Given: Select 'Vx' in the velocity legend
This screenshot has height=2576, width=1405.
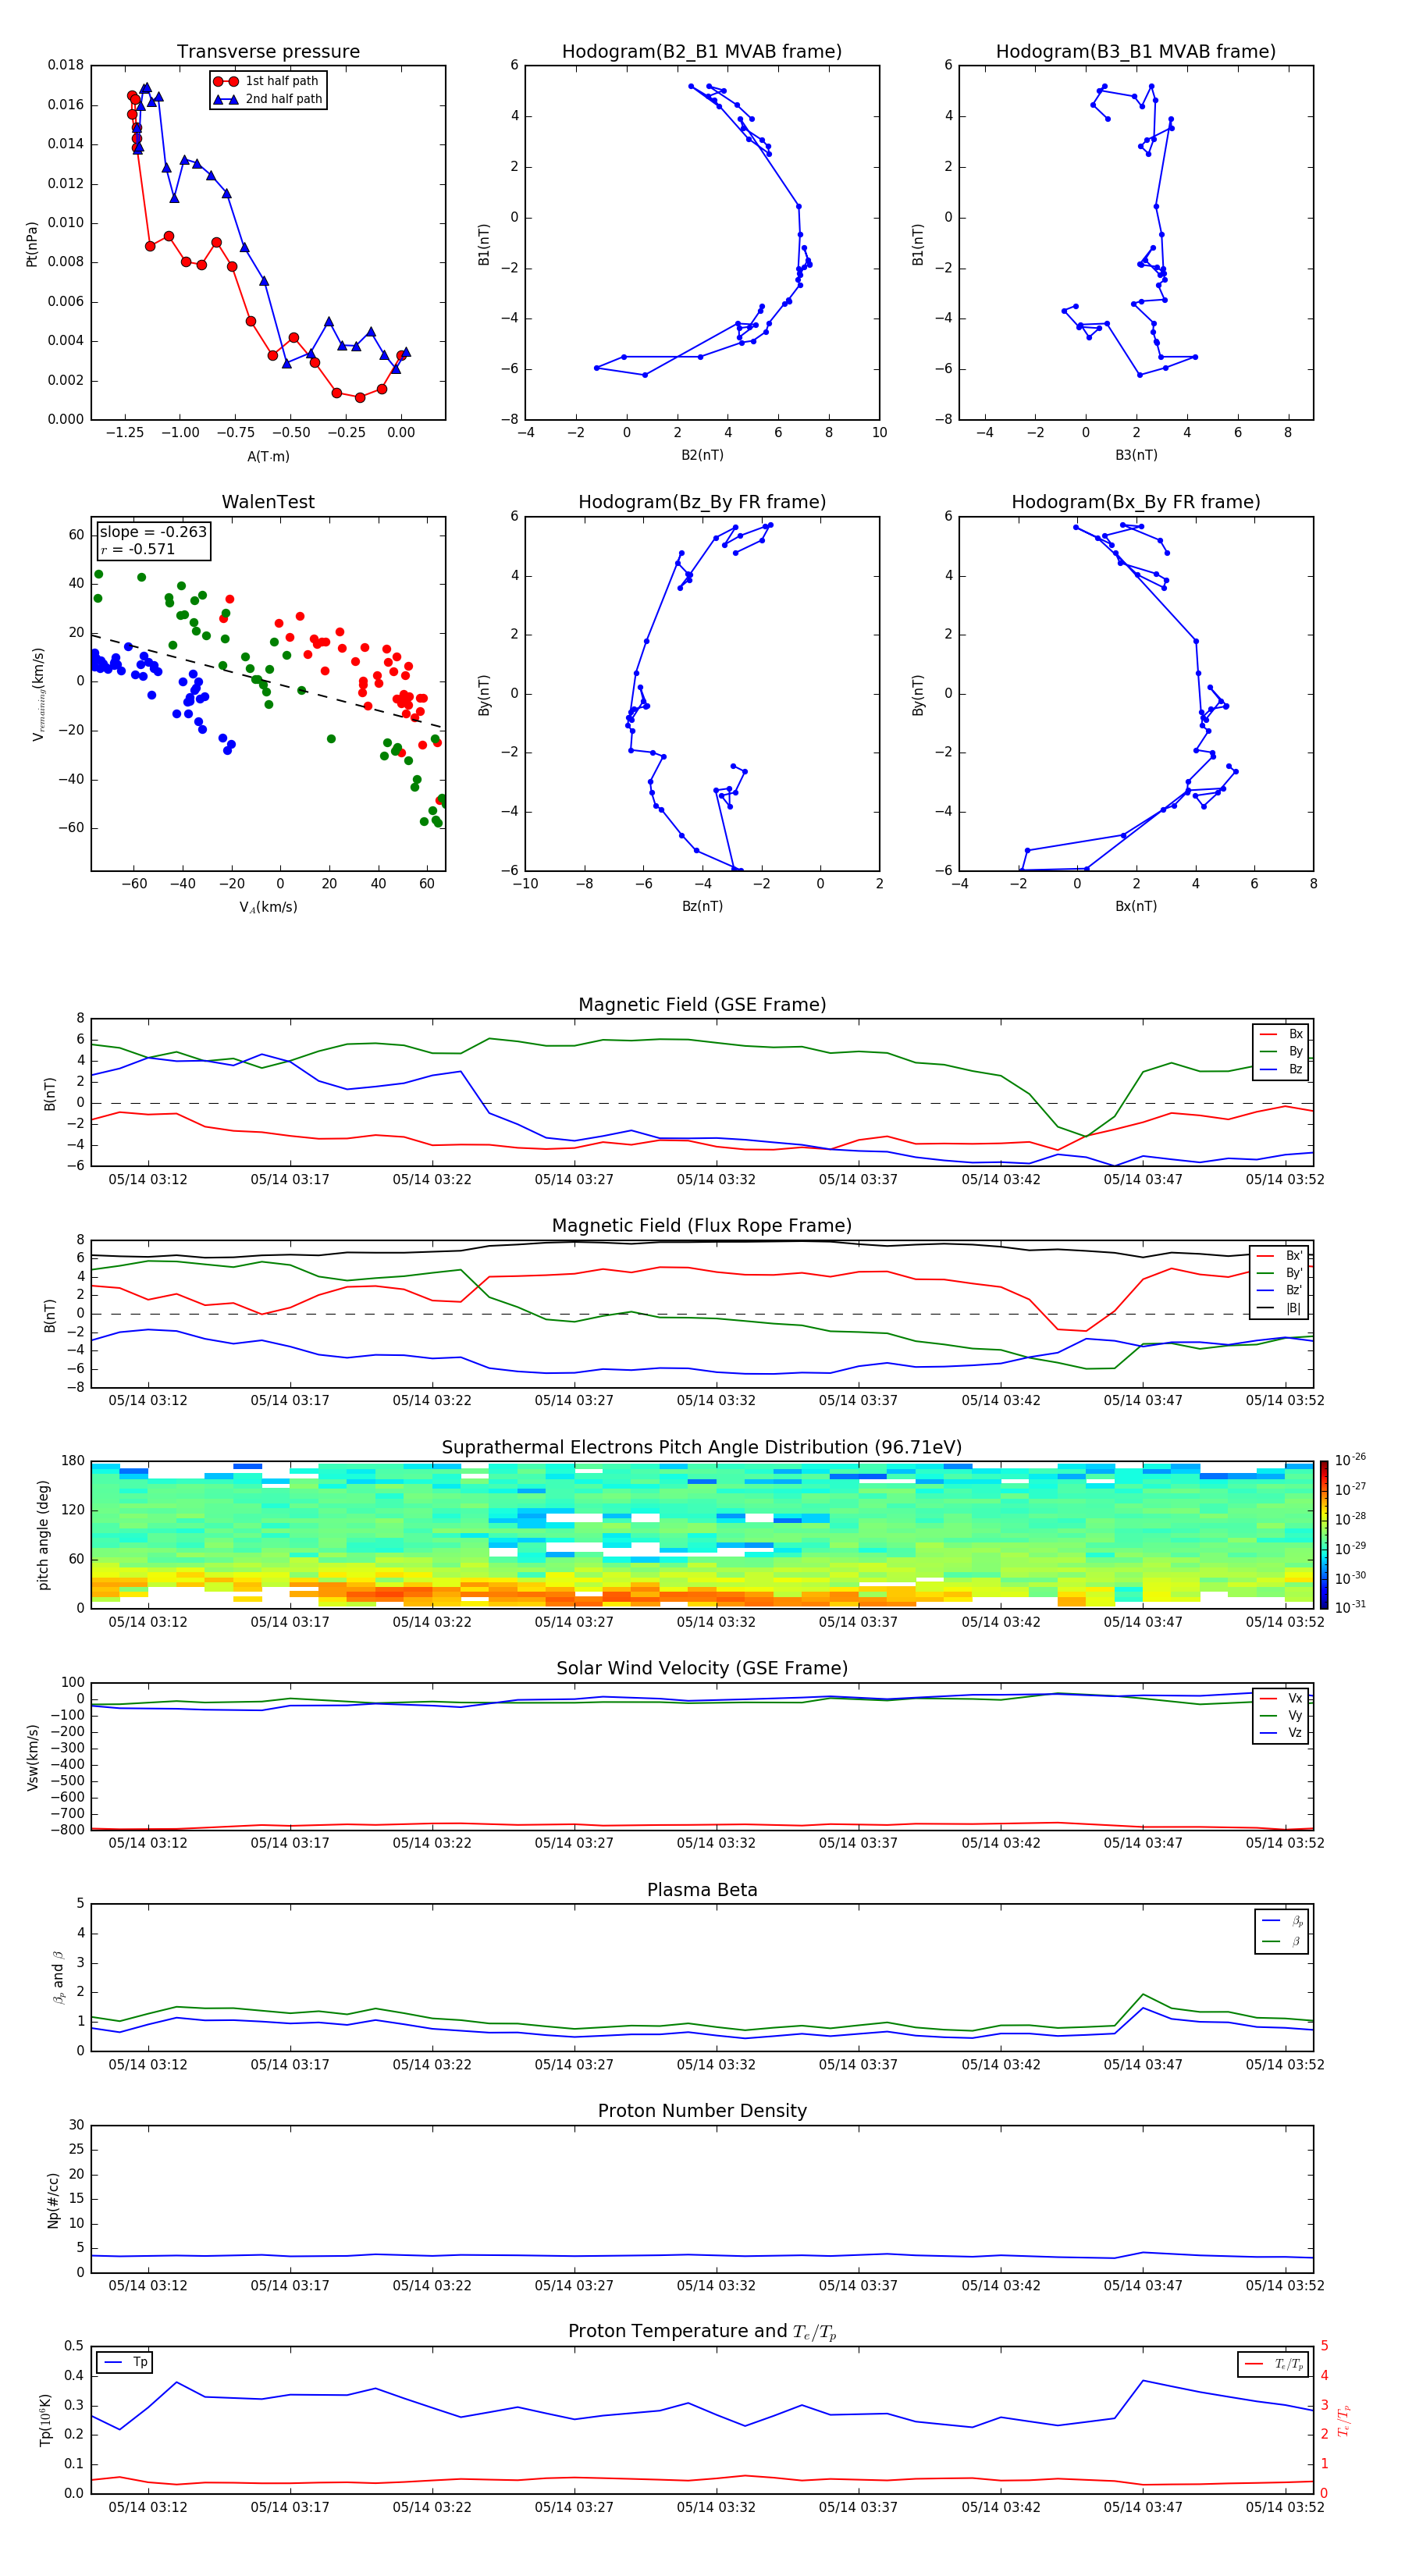Looking at the screenshot, I should tap(1281, 1699).
